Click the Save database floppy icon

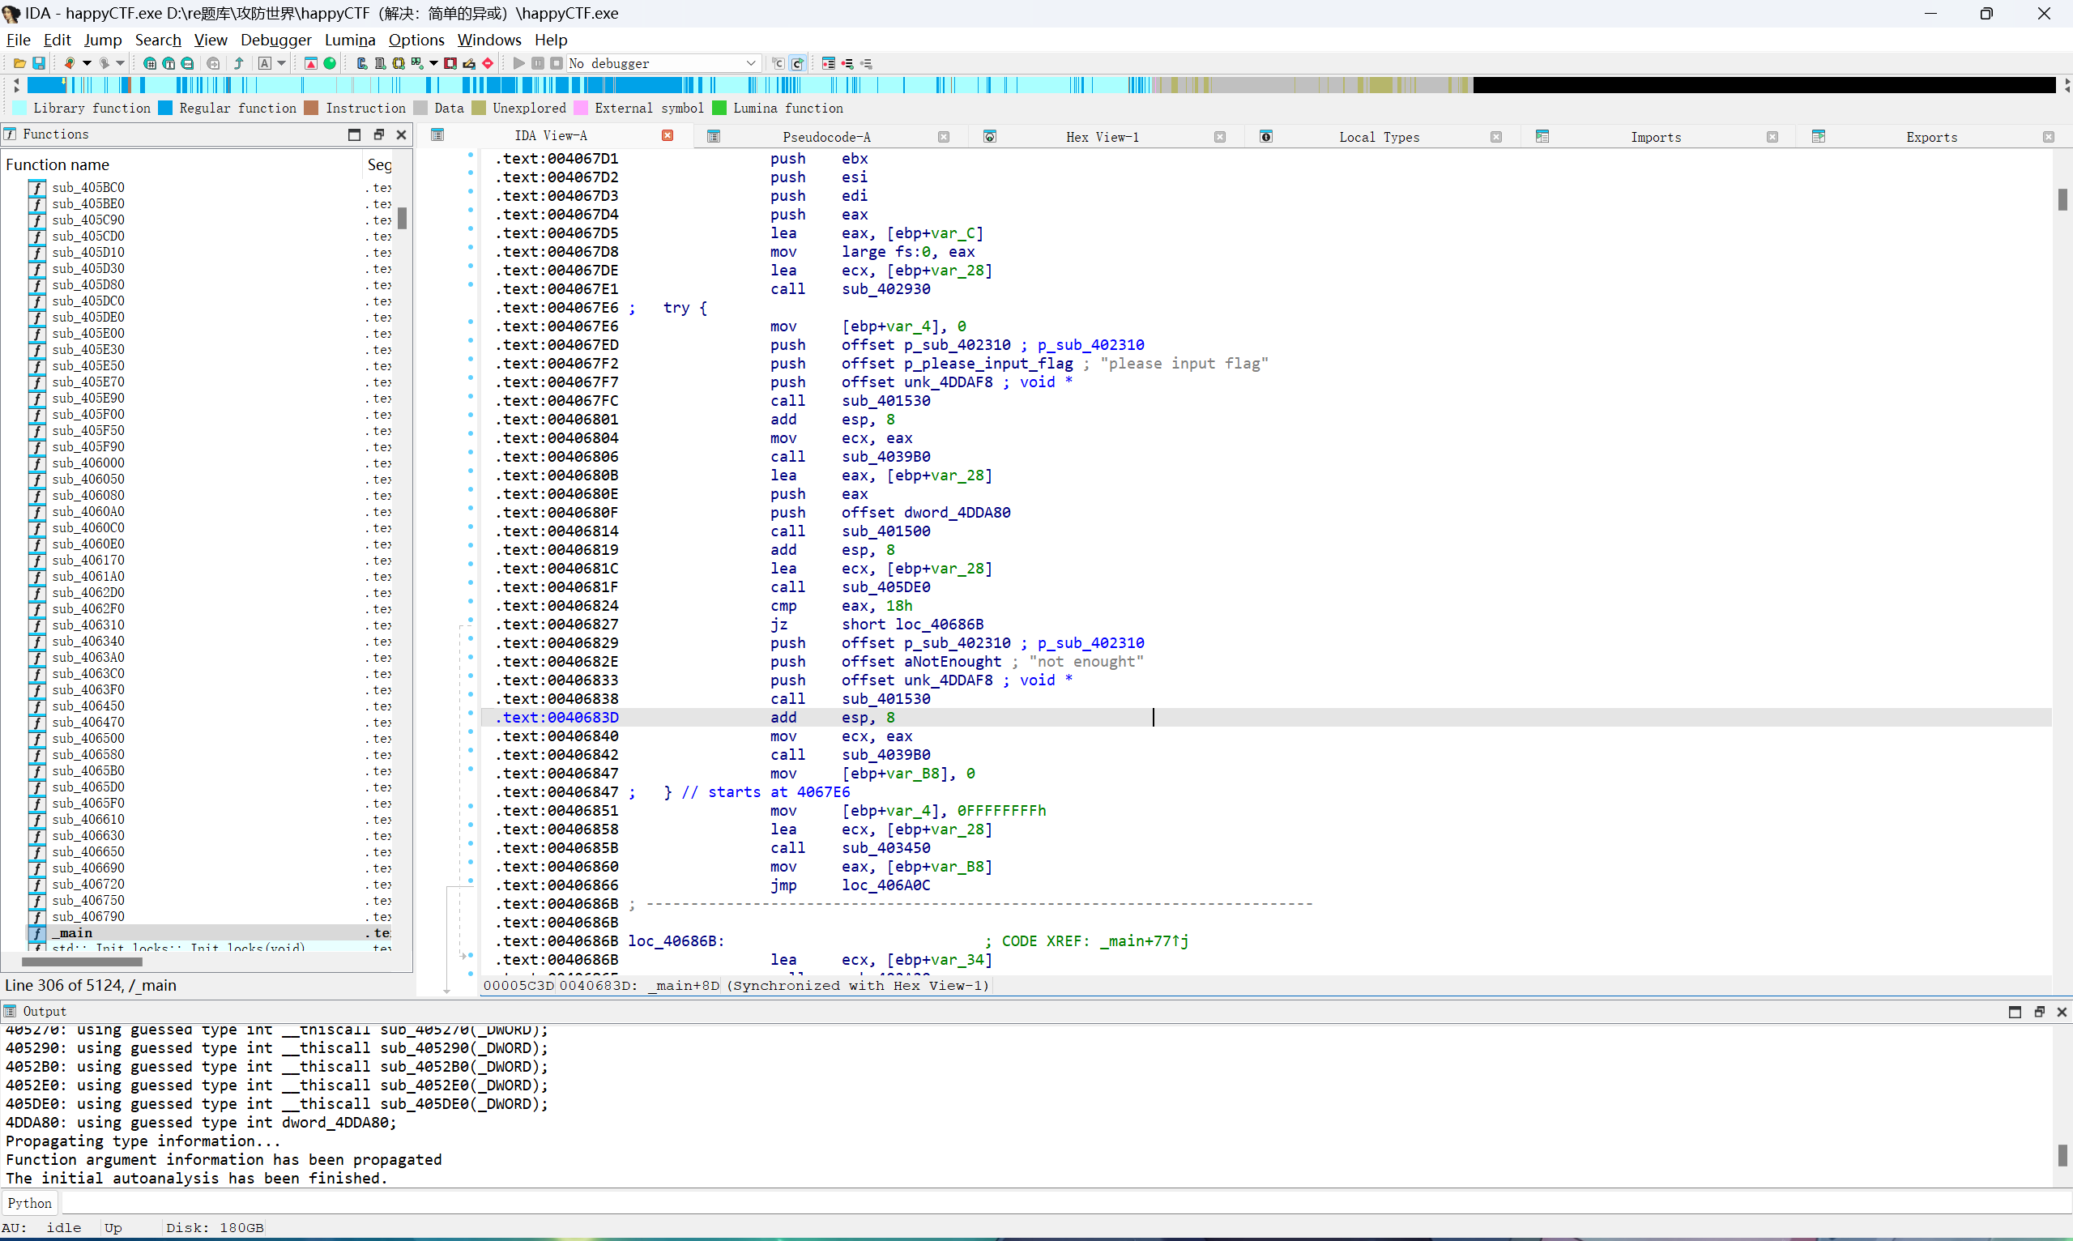(x=38, y=63)
